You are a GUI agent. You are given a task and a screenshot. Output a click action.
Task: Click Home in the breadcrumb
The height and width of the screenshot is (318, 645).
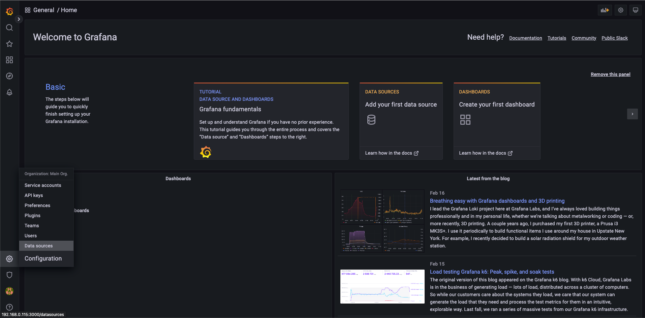[69, 10]
